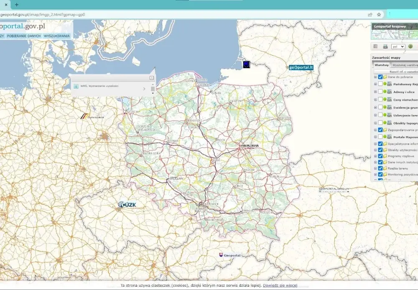Screen dimensions: 418x290
Task: Click the geoportal.gov.pl site logo
Action: click(x=23, y=26)
